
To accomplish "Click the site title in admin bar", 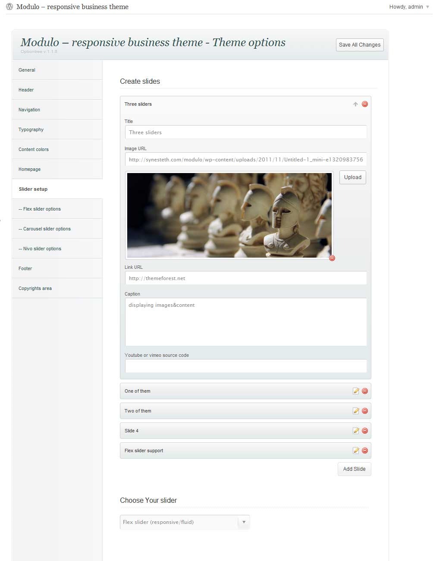I will 72,7.
